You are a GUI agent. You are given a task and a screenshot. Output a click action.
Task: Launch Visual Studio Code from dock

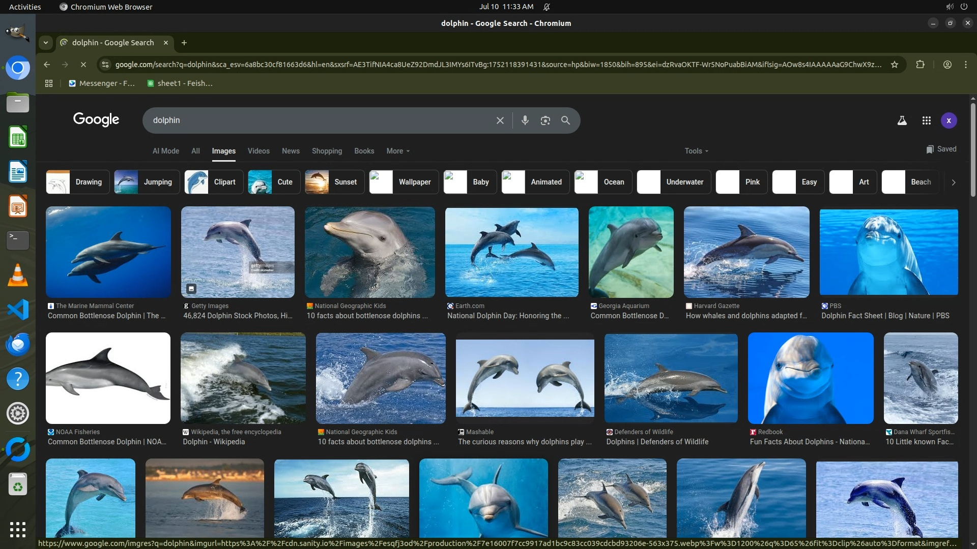[18, 310]
